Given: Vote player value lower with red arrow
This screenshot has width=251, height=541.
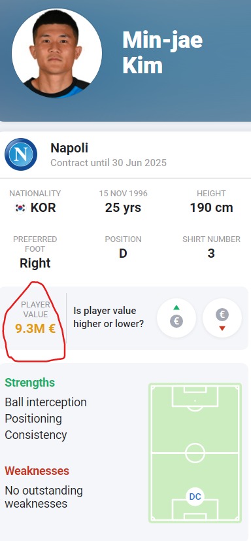Looking at the screenshot, I should (222, 318).
